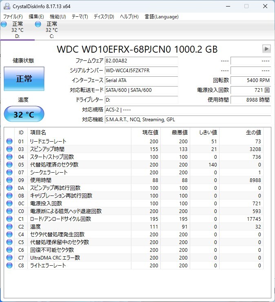Click status orb for ID 03 スピンアップ時間

pyautogui.click(x=9, y=149)
